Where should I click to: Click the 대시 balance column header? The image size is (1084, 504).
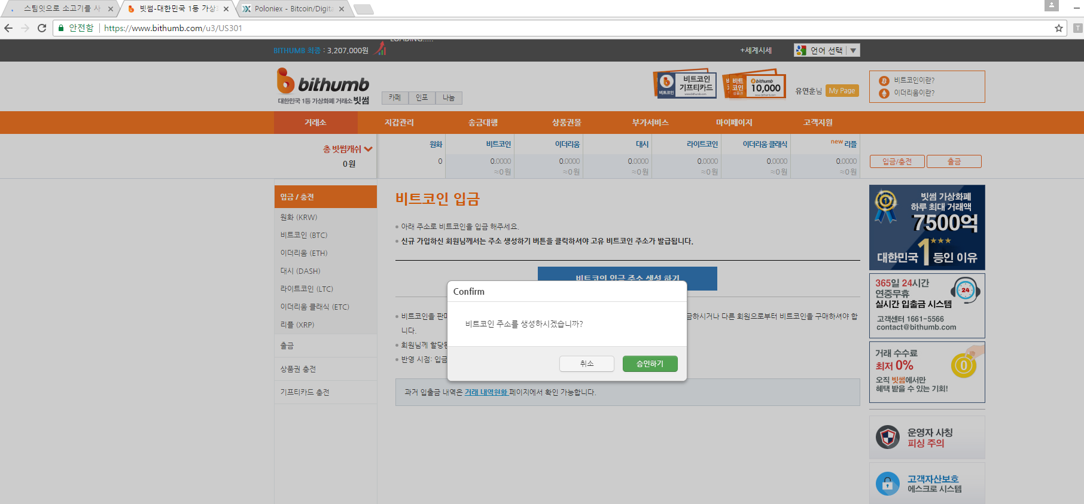coord(642,144)
